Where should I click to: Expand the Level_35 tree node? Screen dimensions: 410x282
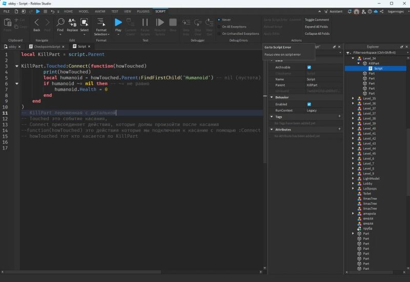pos(353,98)
